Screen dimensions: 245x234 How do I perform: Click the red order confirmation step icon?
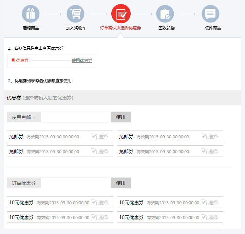point(121,14)
